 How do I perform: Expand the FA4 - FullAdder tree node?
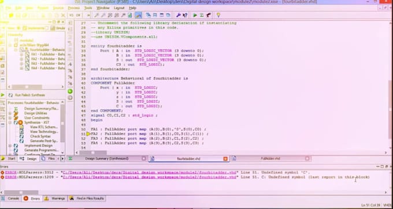pos(21,68)
